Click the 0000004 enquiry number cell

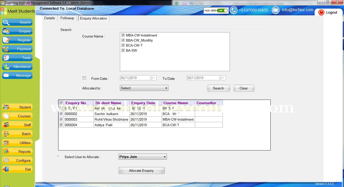coord(79,125)
